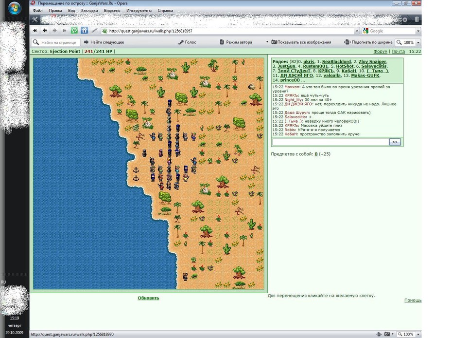Image resolution: width=452 pixels, height=338 pixels.
Task: Click the new tab plus icon
Action: click(x=405, y=19)
